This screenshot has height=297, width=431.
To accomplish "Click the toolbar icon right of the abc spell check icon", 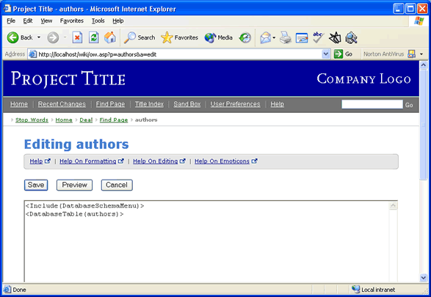I will click(x=335, y=37).
